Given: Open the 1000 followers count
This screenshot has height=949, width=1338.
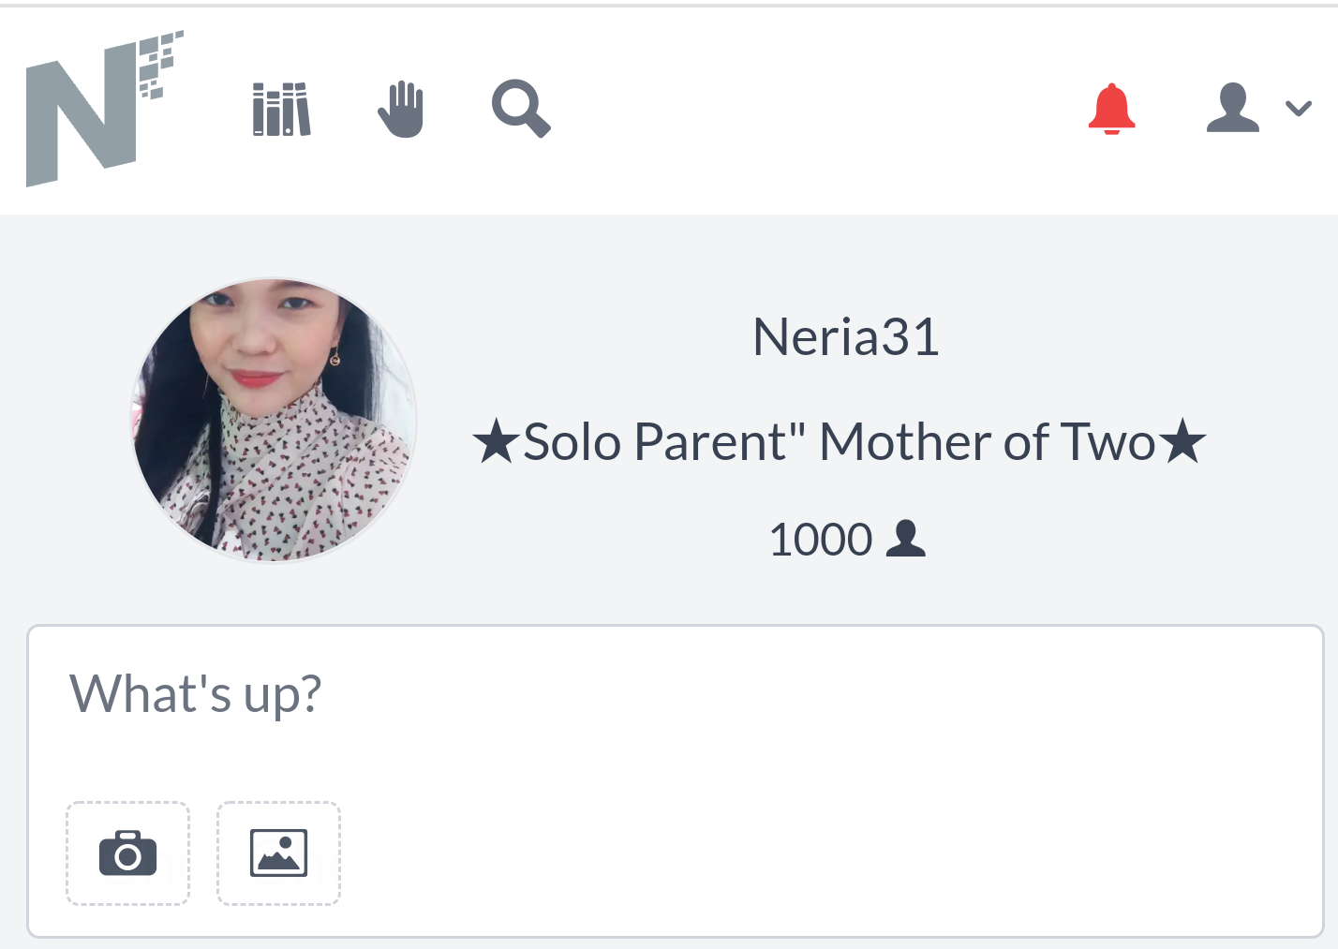Looking at the screenshot, I should [821, 540].
